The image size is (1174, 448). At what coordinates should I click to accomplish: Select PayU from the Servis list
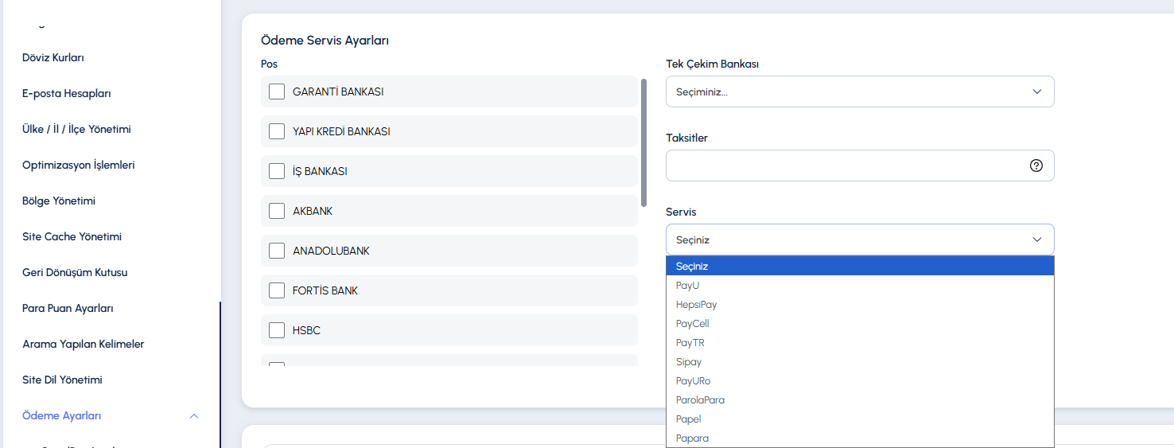click(860, 285)
